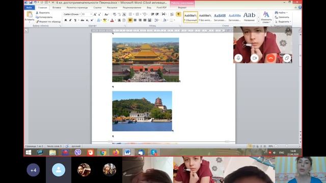Select Justify paragraph alignment
This screenshot has height=183, width=326.
pyautogui.click(x=145, y=20)
